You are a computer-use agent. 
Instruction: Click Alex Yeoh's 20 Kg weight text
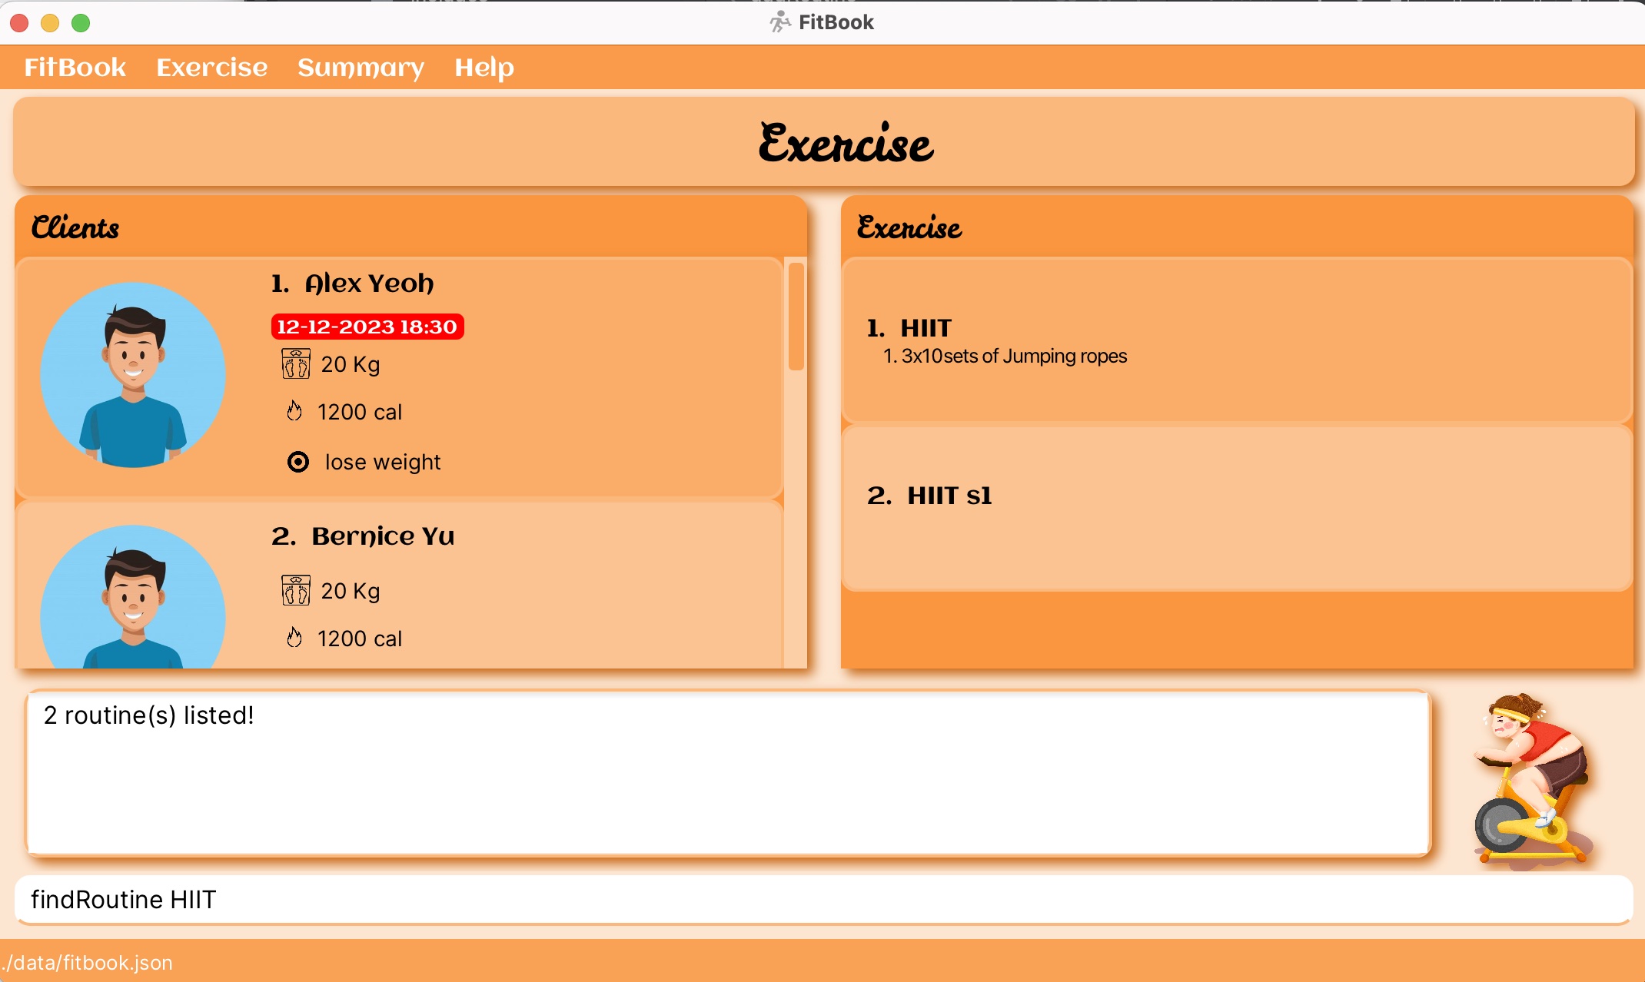[x=351, y=364]
